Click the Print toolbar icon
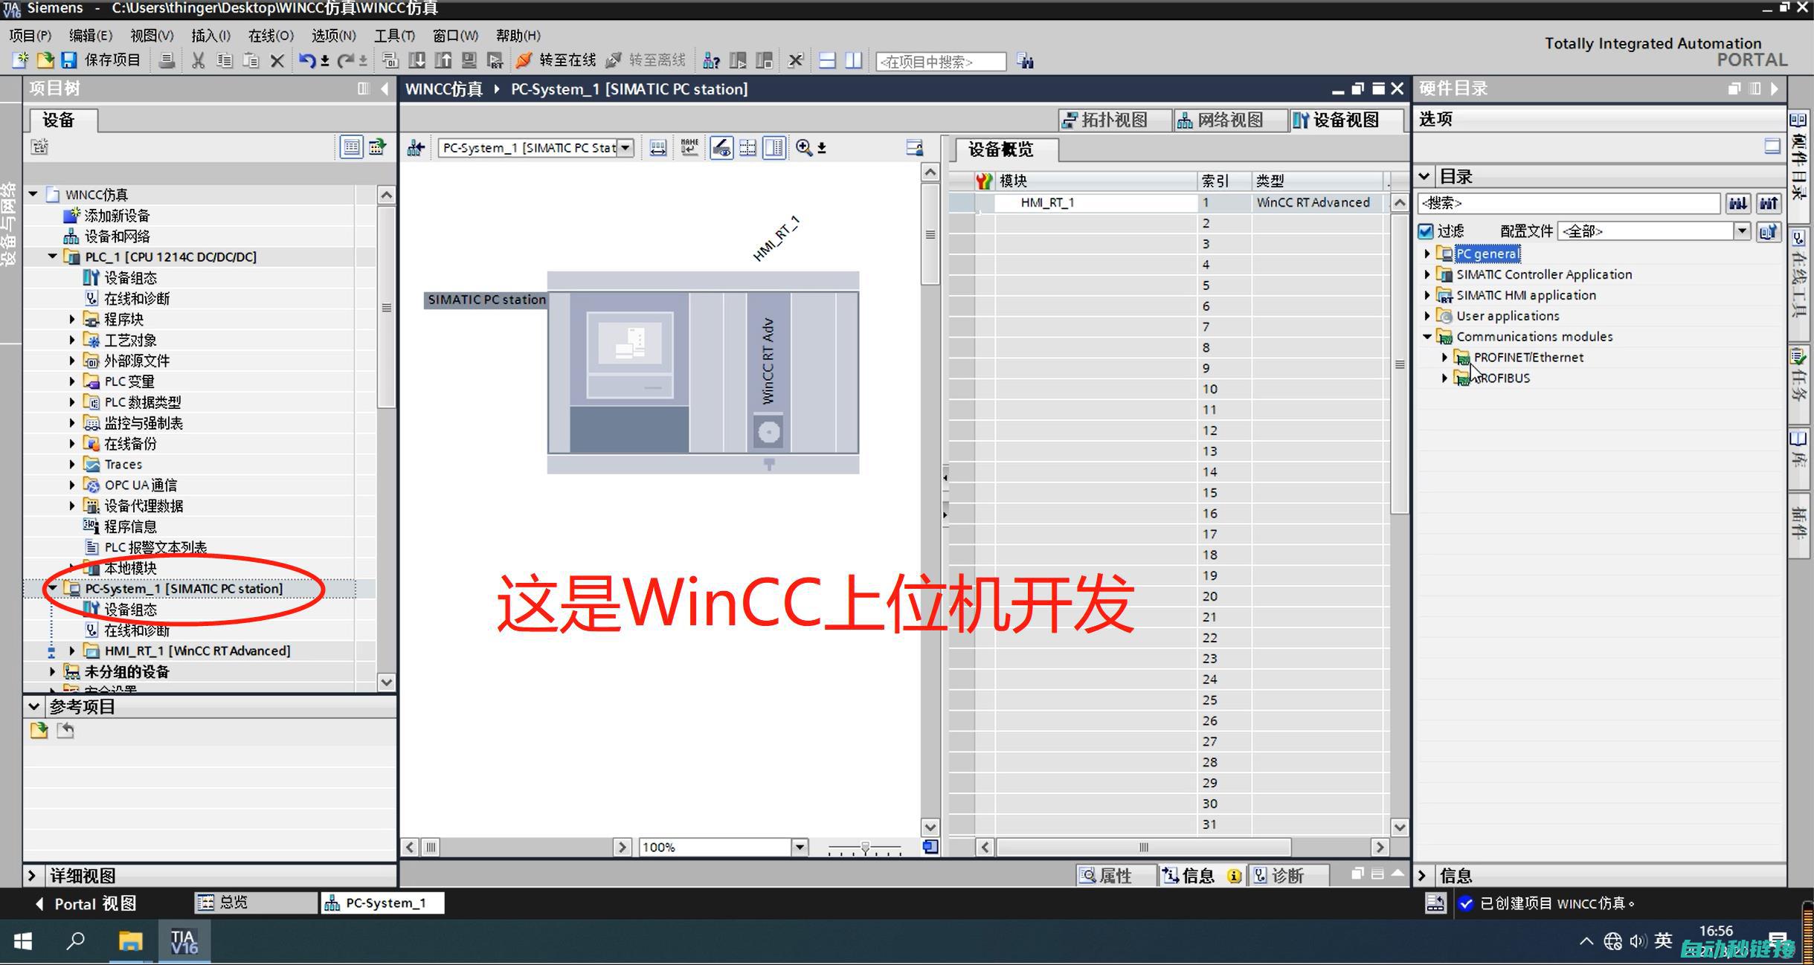 tap(167, 61)
